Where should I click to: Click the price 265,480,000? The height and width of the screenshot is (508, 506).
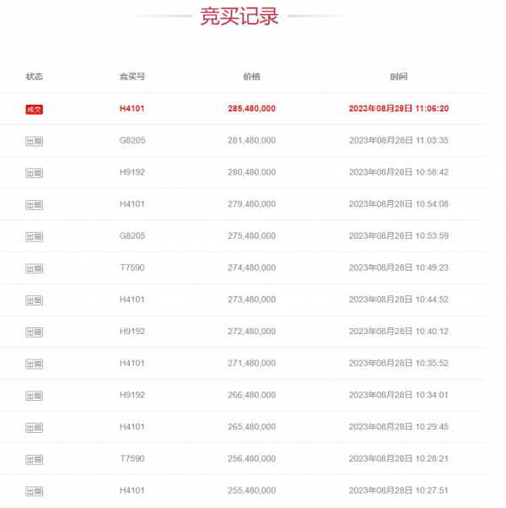(x=251, y=427)
